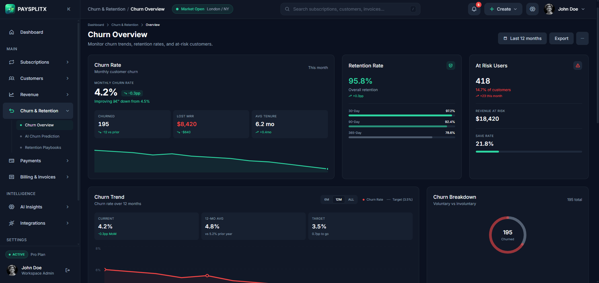
Task: Click the Payments card icon
Action: [x=12, y=161]
